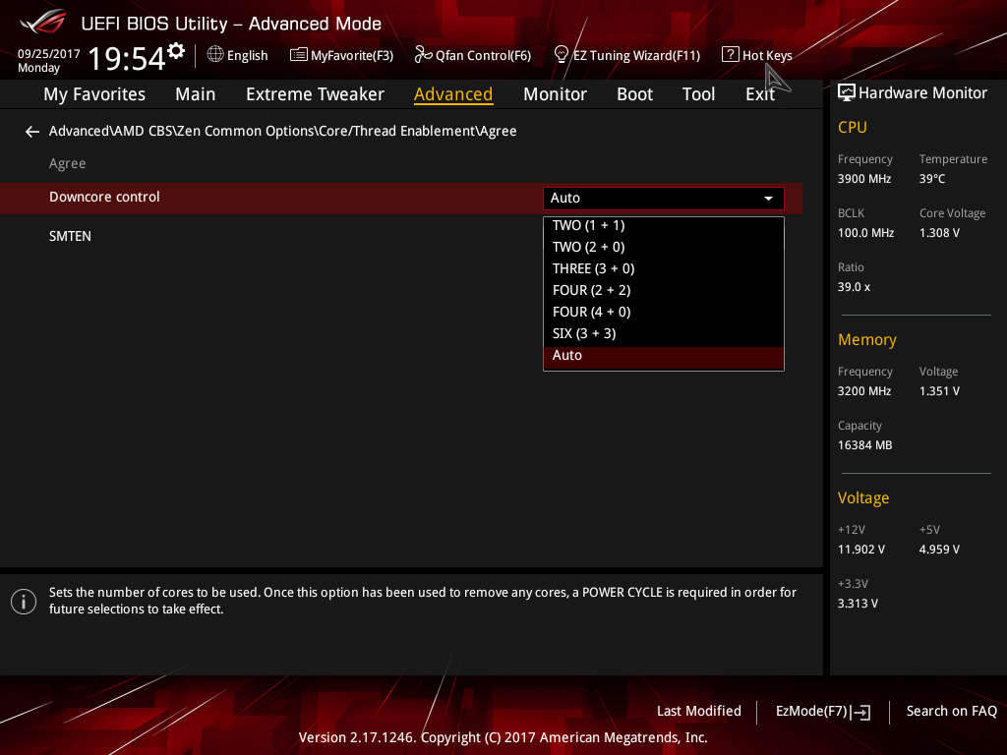Click the Downcore control dropdown arrow

768,199
